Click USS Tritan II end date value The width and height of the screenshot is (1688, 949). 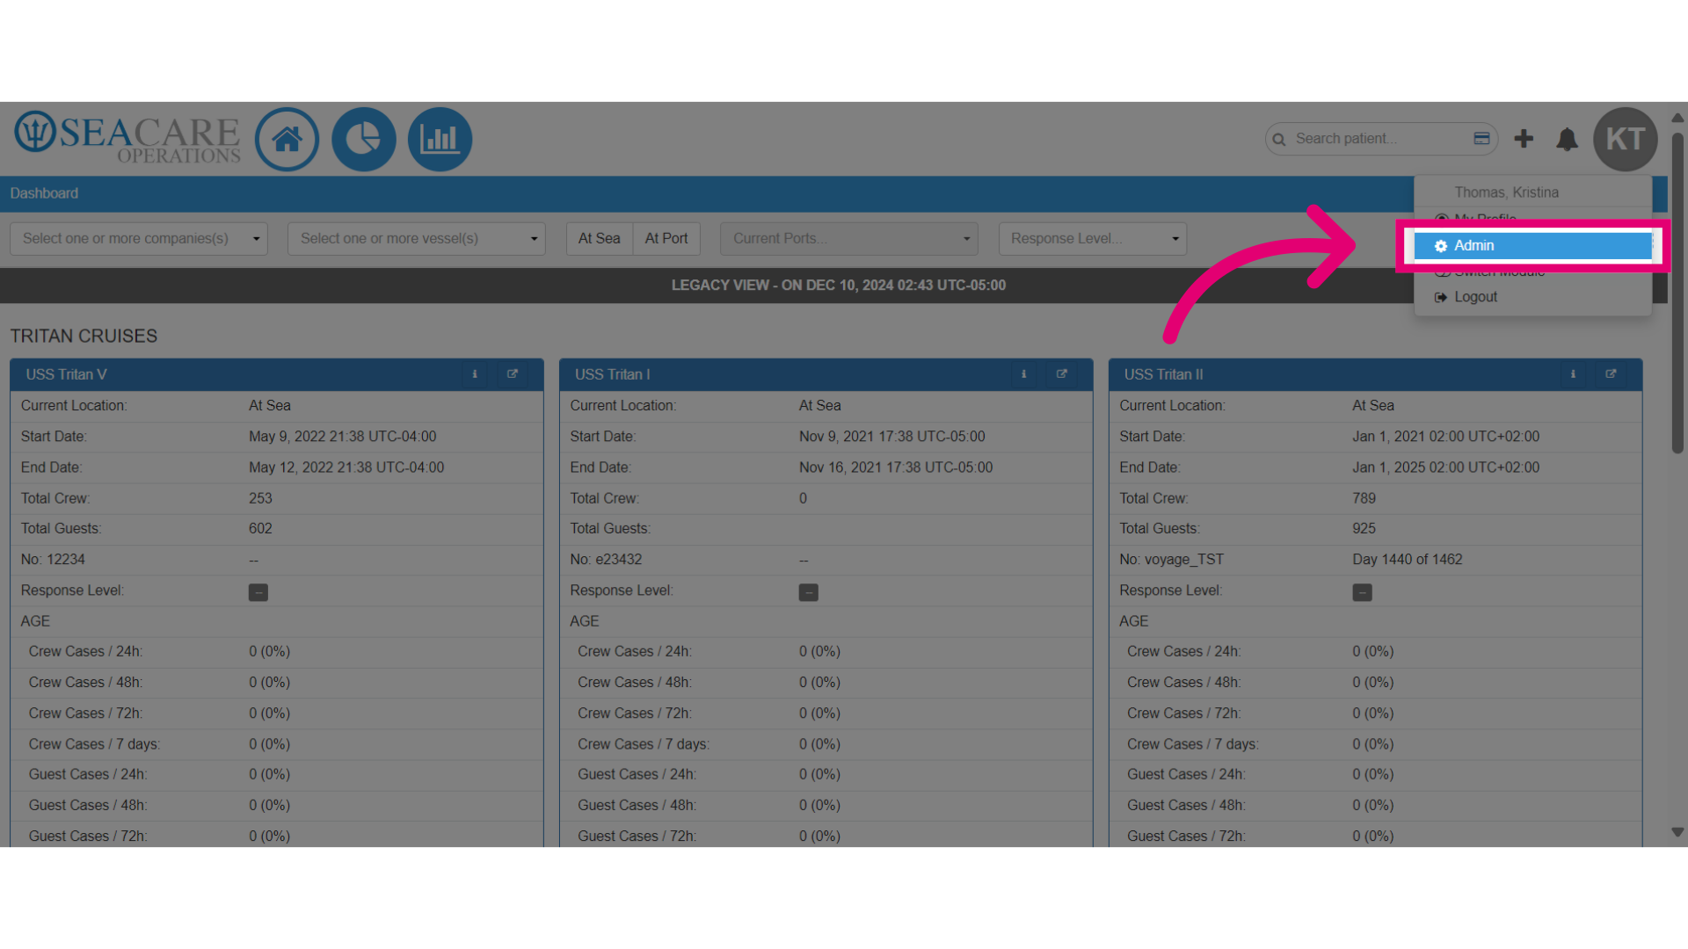pos(1446,467)
